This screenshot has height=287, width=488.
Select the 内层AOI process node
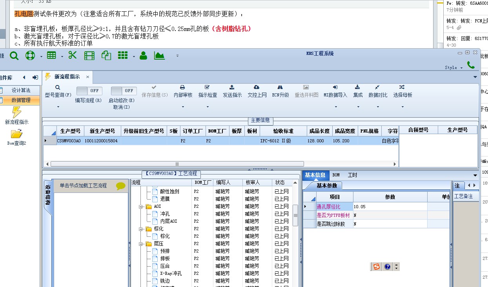pos(169,221)
